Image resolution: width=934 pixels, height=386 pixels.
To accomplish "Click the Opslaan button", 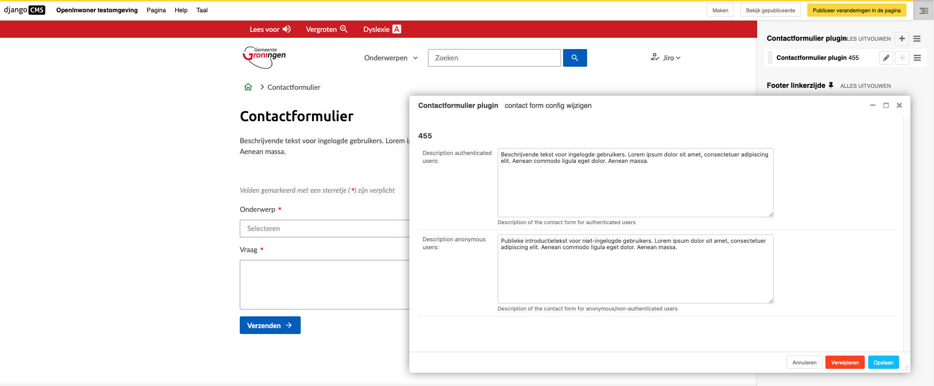I will click(x=883, y=362).
